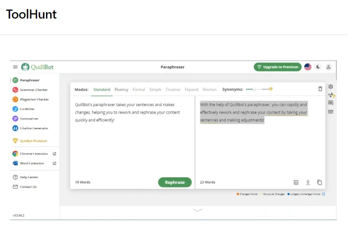This screenshot has height=227, width=348.
Task: Open Summarizer from sidebar
Action: (x=25, y=118)
